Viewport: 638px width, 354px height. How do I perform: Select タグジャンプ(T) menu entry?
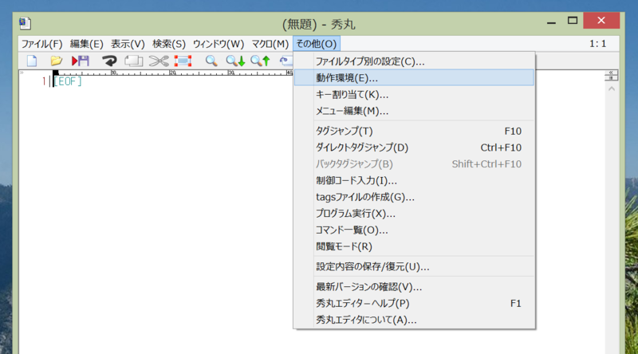[414, 131]
